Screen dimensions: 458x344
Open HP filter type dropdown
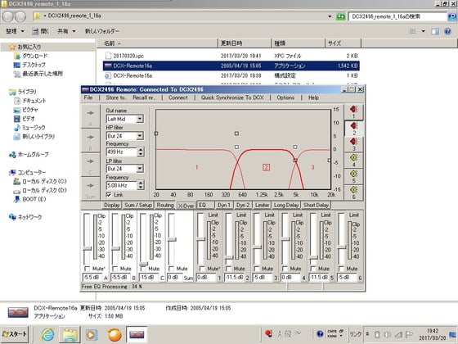140,136
